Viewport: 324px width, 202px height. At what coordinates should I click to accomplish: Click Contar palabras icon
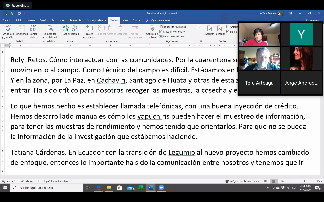coord(33,32)
